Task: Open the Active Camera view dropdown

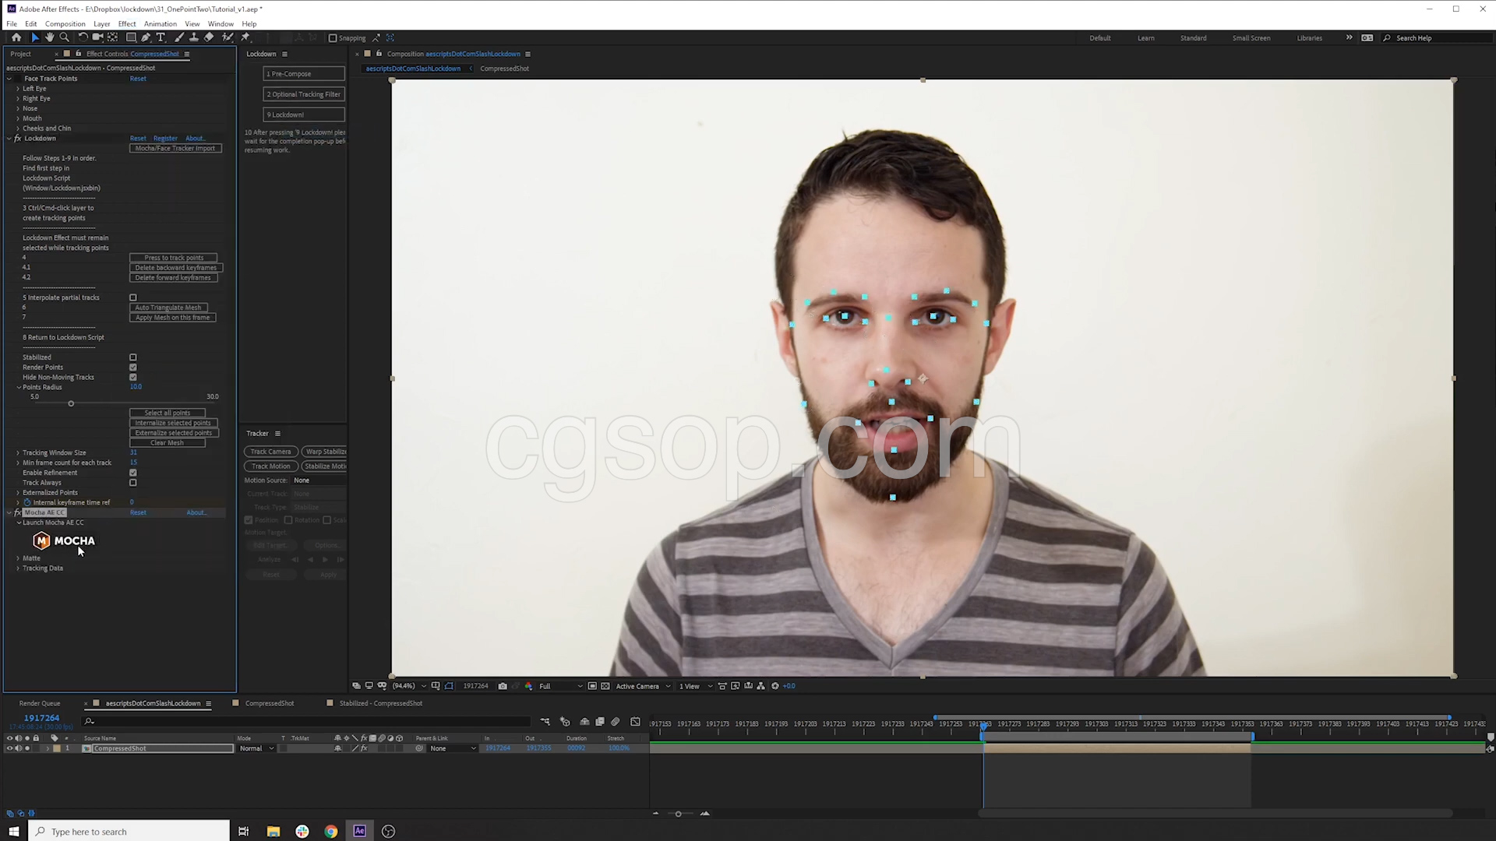Action: coord(643,686)
